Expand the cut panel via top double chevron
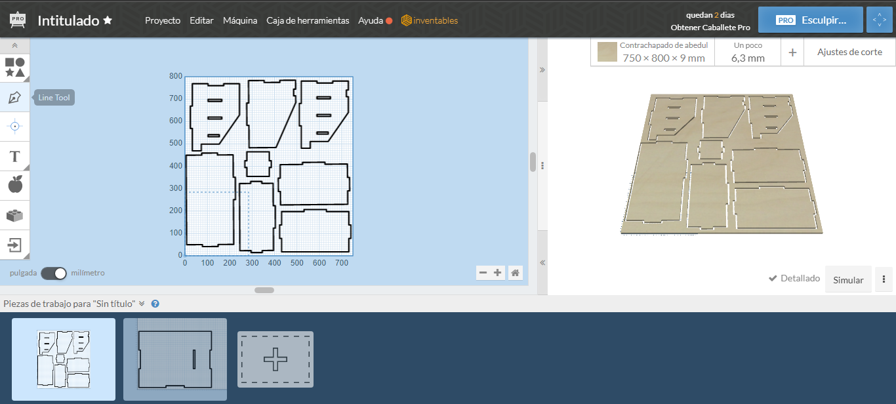Viewport: 896px width, 404px height. point(542,69)
